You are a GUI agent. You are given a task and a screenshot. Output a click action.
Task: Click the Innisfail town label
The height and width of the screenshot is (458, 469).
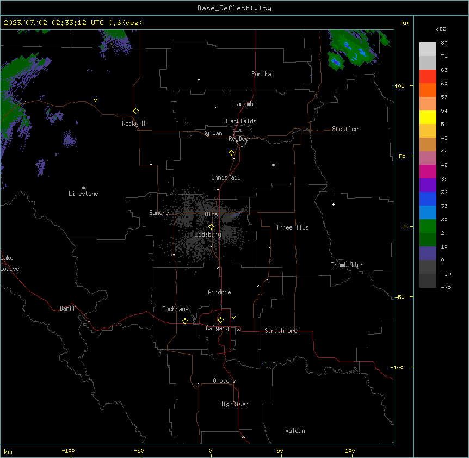(226, 177)
